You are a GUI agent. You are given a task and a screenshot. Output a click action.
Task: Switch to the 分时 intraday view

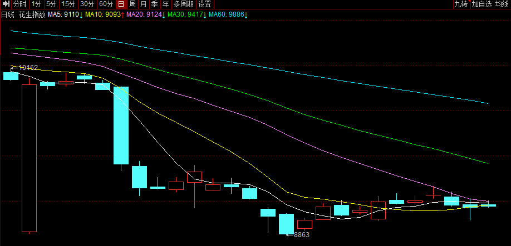(20, 4)
